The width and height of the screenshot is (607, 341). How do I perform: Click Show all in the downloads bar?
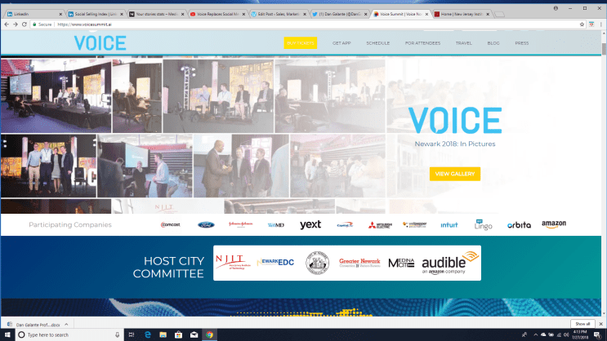pos(581,324)
